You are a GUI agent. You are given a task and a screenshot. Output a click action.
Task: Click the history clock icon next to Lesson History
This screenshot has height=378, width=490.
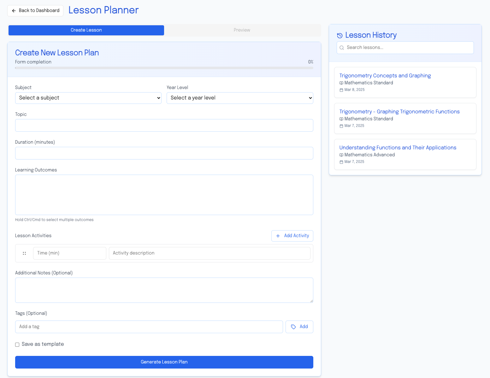[340, 35]
